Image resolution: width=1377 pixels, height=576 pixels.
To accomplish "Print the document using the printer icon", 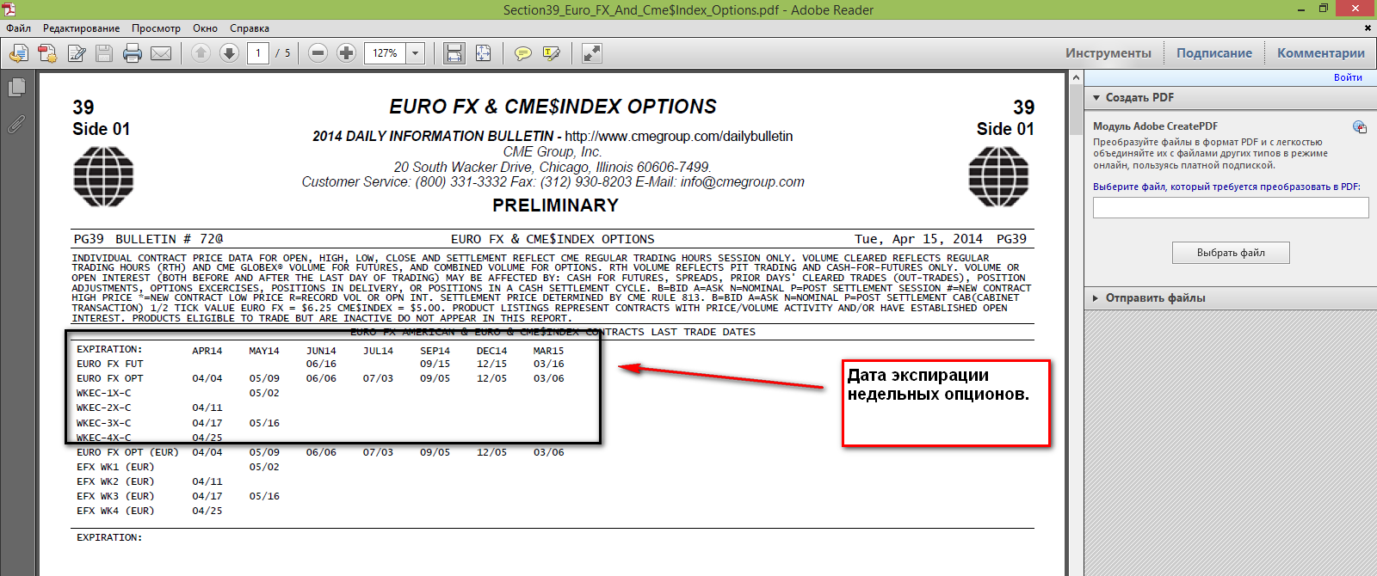I will 133,53.
